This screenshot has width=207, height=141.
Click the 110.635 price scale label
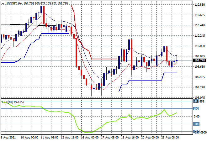[x=199, y=15]
